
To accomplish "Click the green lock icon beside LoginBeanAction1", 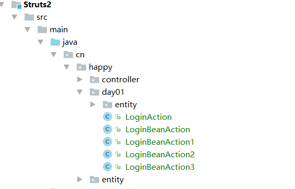I will click(x=118, y=142).
